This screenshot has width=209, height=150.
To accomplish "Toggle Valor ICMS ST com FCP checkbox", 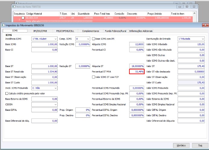I will click(x=93, y=77).
